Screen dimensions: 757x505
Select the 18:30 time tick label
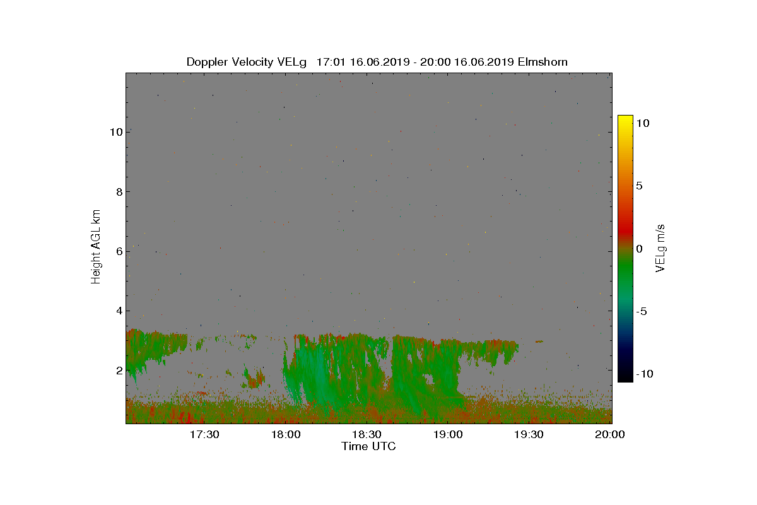coord(367,434)
